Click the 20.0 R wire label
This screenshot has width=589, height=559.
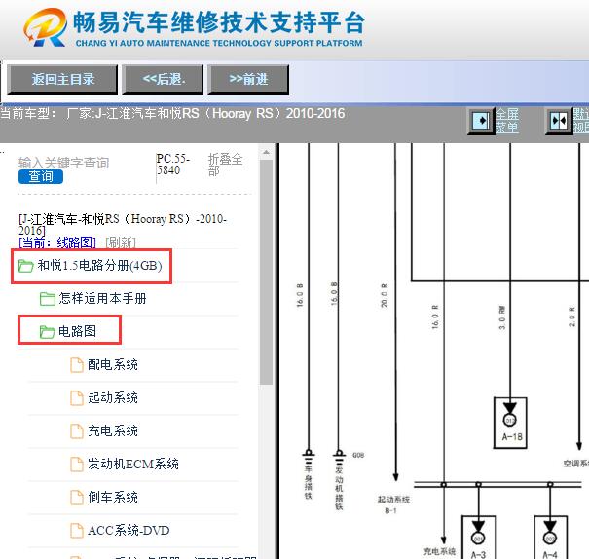(x=384, y=295)
